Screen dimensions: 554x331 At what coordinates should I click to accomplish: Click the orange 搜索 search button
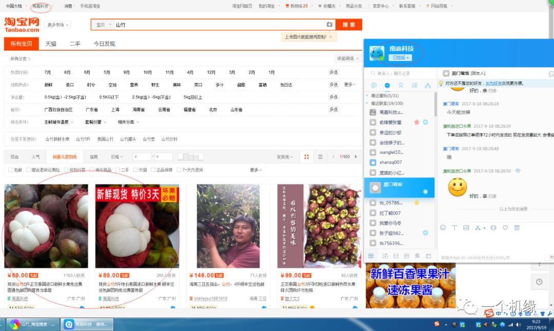tap(349, 25)
